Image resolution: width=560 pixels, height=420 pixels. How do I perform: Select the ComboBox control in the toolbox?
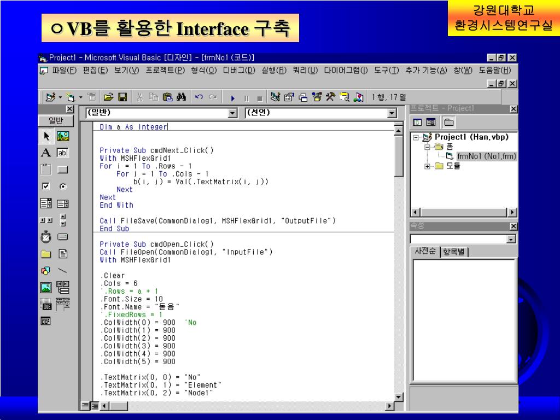click(x=46, y=203)
